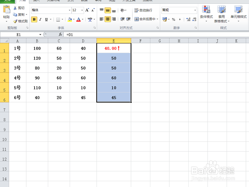The height and width of the screenshot is (187, 249).
Task: Open Cell Styles (单元格样式)
Action: tap(238, 14)
